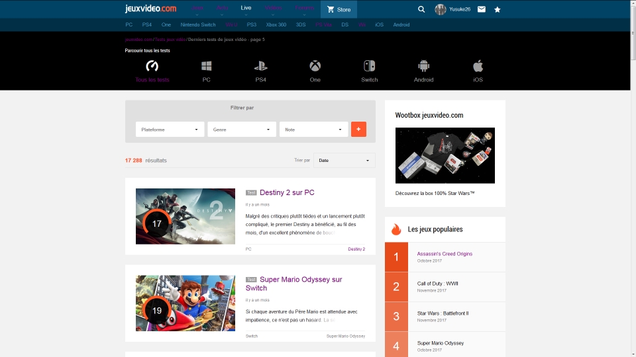The height and width of the screenshot is (357, 636).
Task: Open the Plateforme filter dropdown
Action: [170, 130]
